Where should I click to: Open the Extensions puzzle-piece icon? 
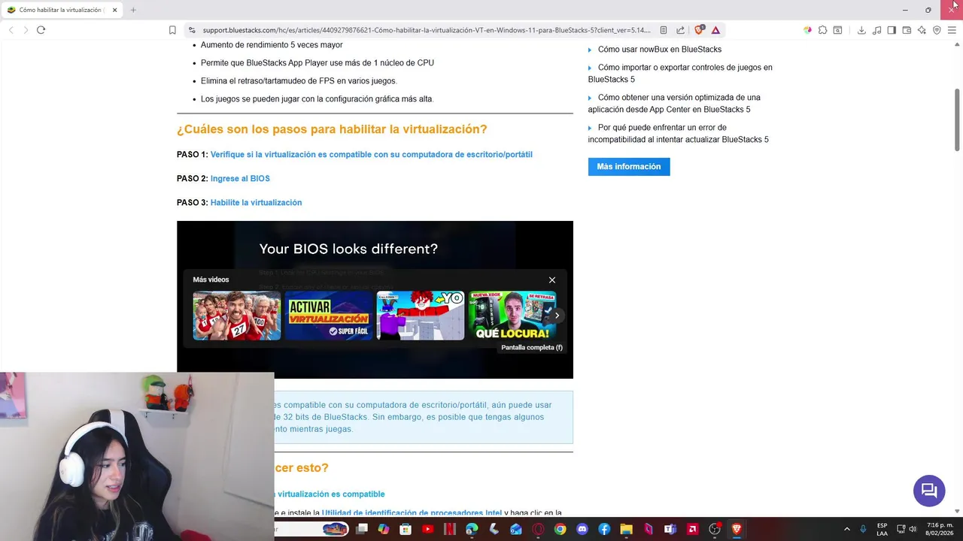click(822, 30)
